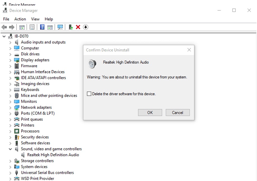This screenshot has width=257, height=181.
Task: Click the red X Uninstall toolbar icon
Action: [x=78, y=27]
